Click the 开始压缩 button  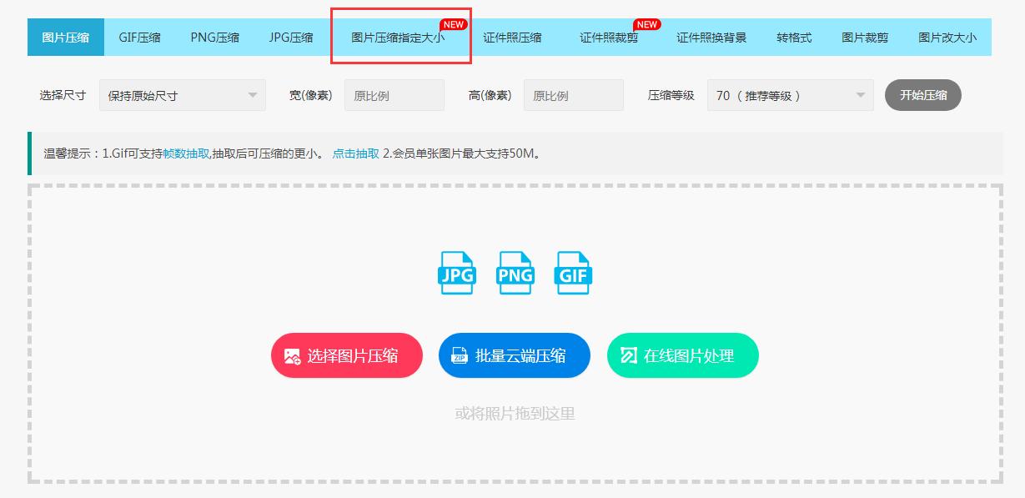click(x=922, y=94)
